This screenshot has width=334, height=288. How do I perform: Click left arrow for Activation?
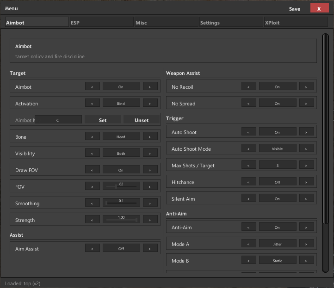[92, 103]
